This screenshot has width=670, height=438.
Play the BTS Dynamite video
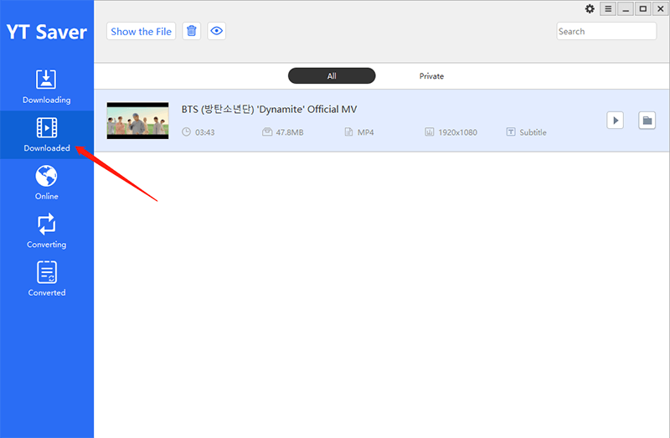click(x=616, y=121)
